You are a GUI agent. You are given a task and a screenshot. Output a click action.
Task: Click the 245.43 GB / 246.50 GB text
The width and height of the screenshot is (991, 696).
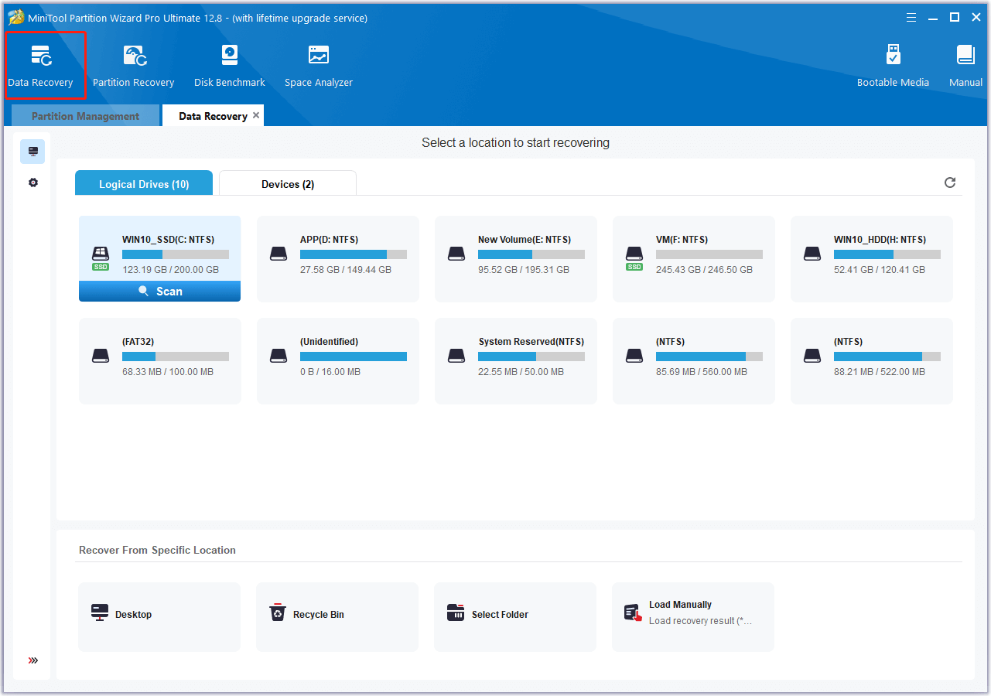(x=704, y=270)
